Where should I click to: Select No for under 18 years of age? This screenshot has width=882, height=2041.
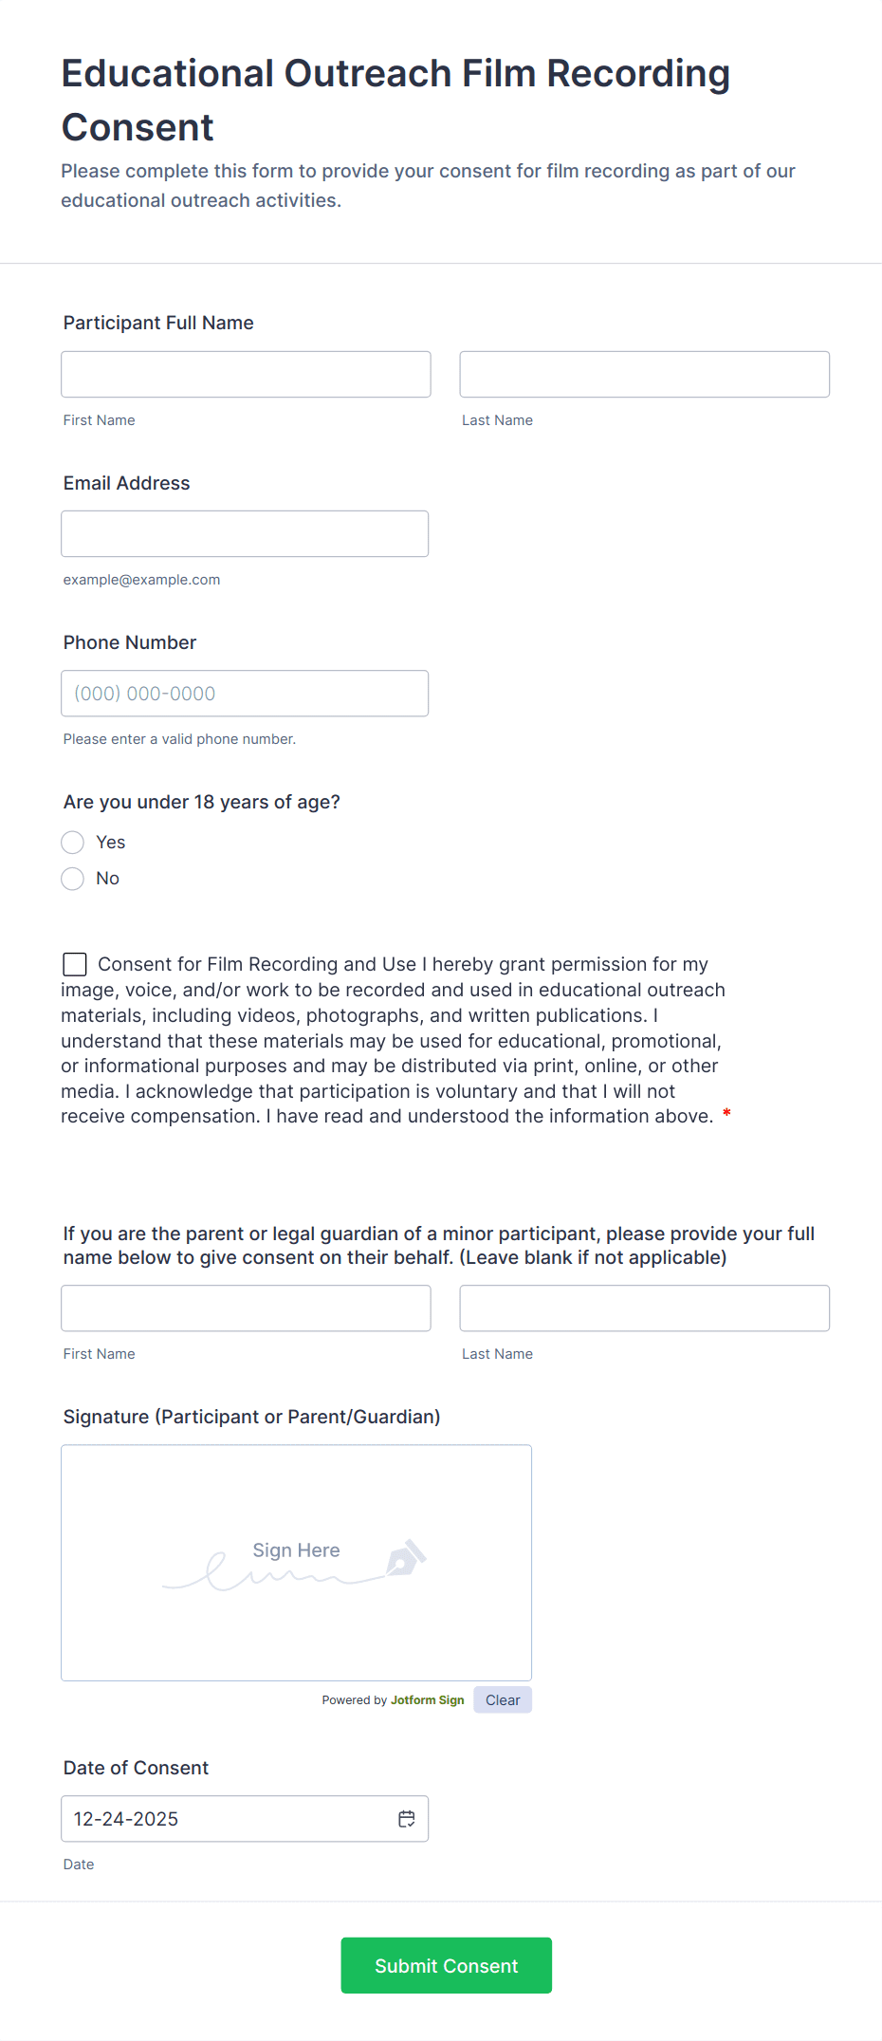72,879
